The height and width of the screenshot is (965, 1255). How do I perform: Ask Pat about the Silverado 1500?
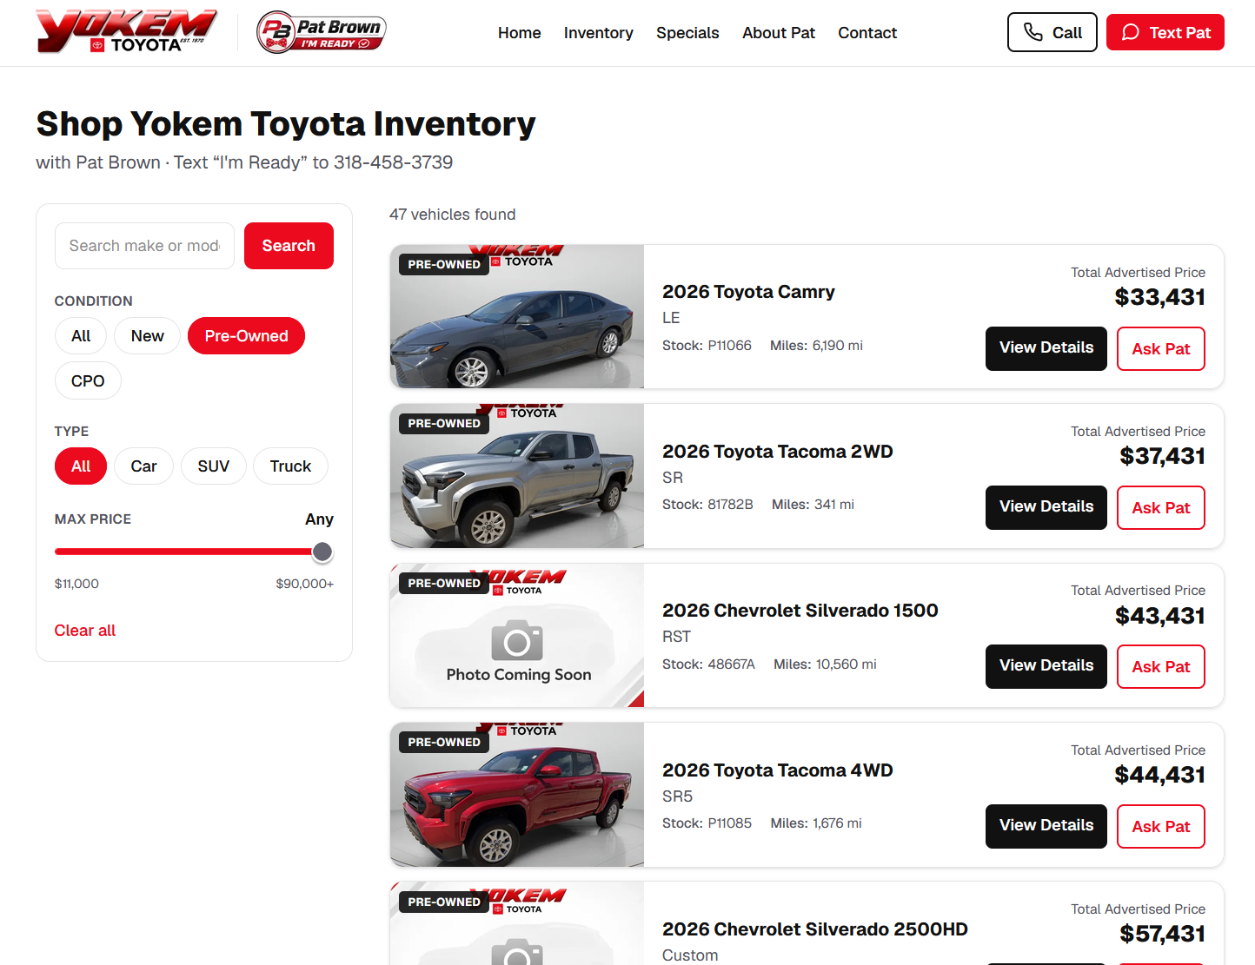pyautogui.click(x=1161, y=666)
